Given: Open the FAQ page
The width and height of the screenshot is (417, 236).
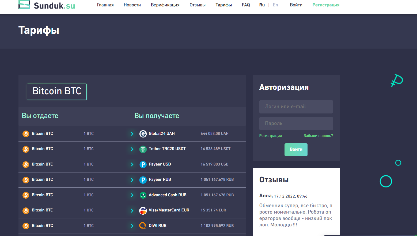Looking at the screenshot, I should [x=246, y=5].
